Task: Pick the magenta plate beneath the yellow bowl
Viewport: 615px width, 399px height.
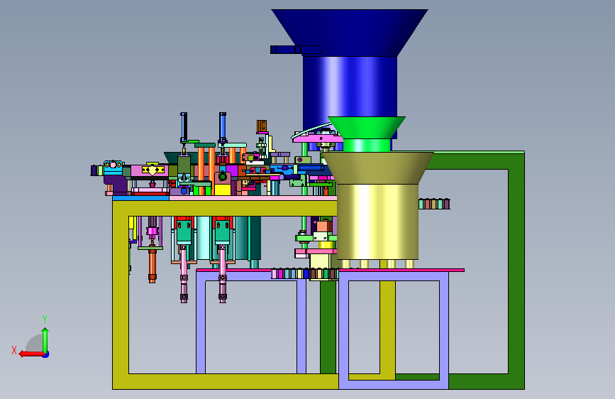Action: (401, 270)
